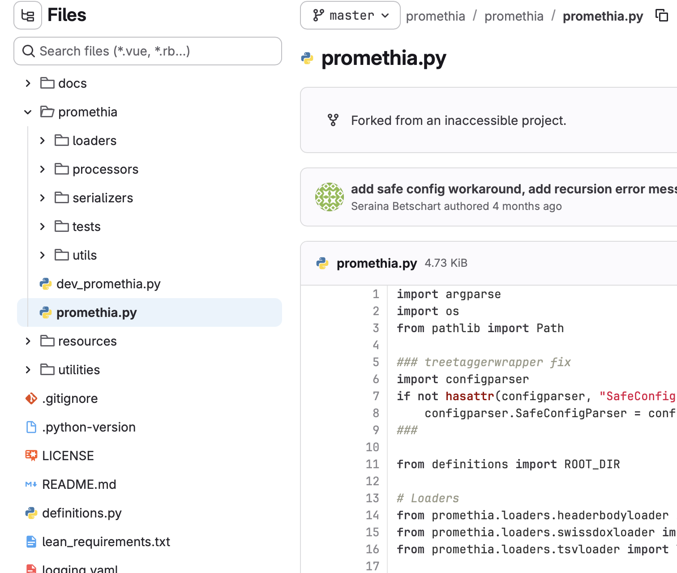This screenshot has width=677, height=573.
Task: Toggle the file tree browser icon
Action: point(28,15)
